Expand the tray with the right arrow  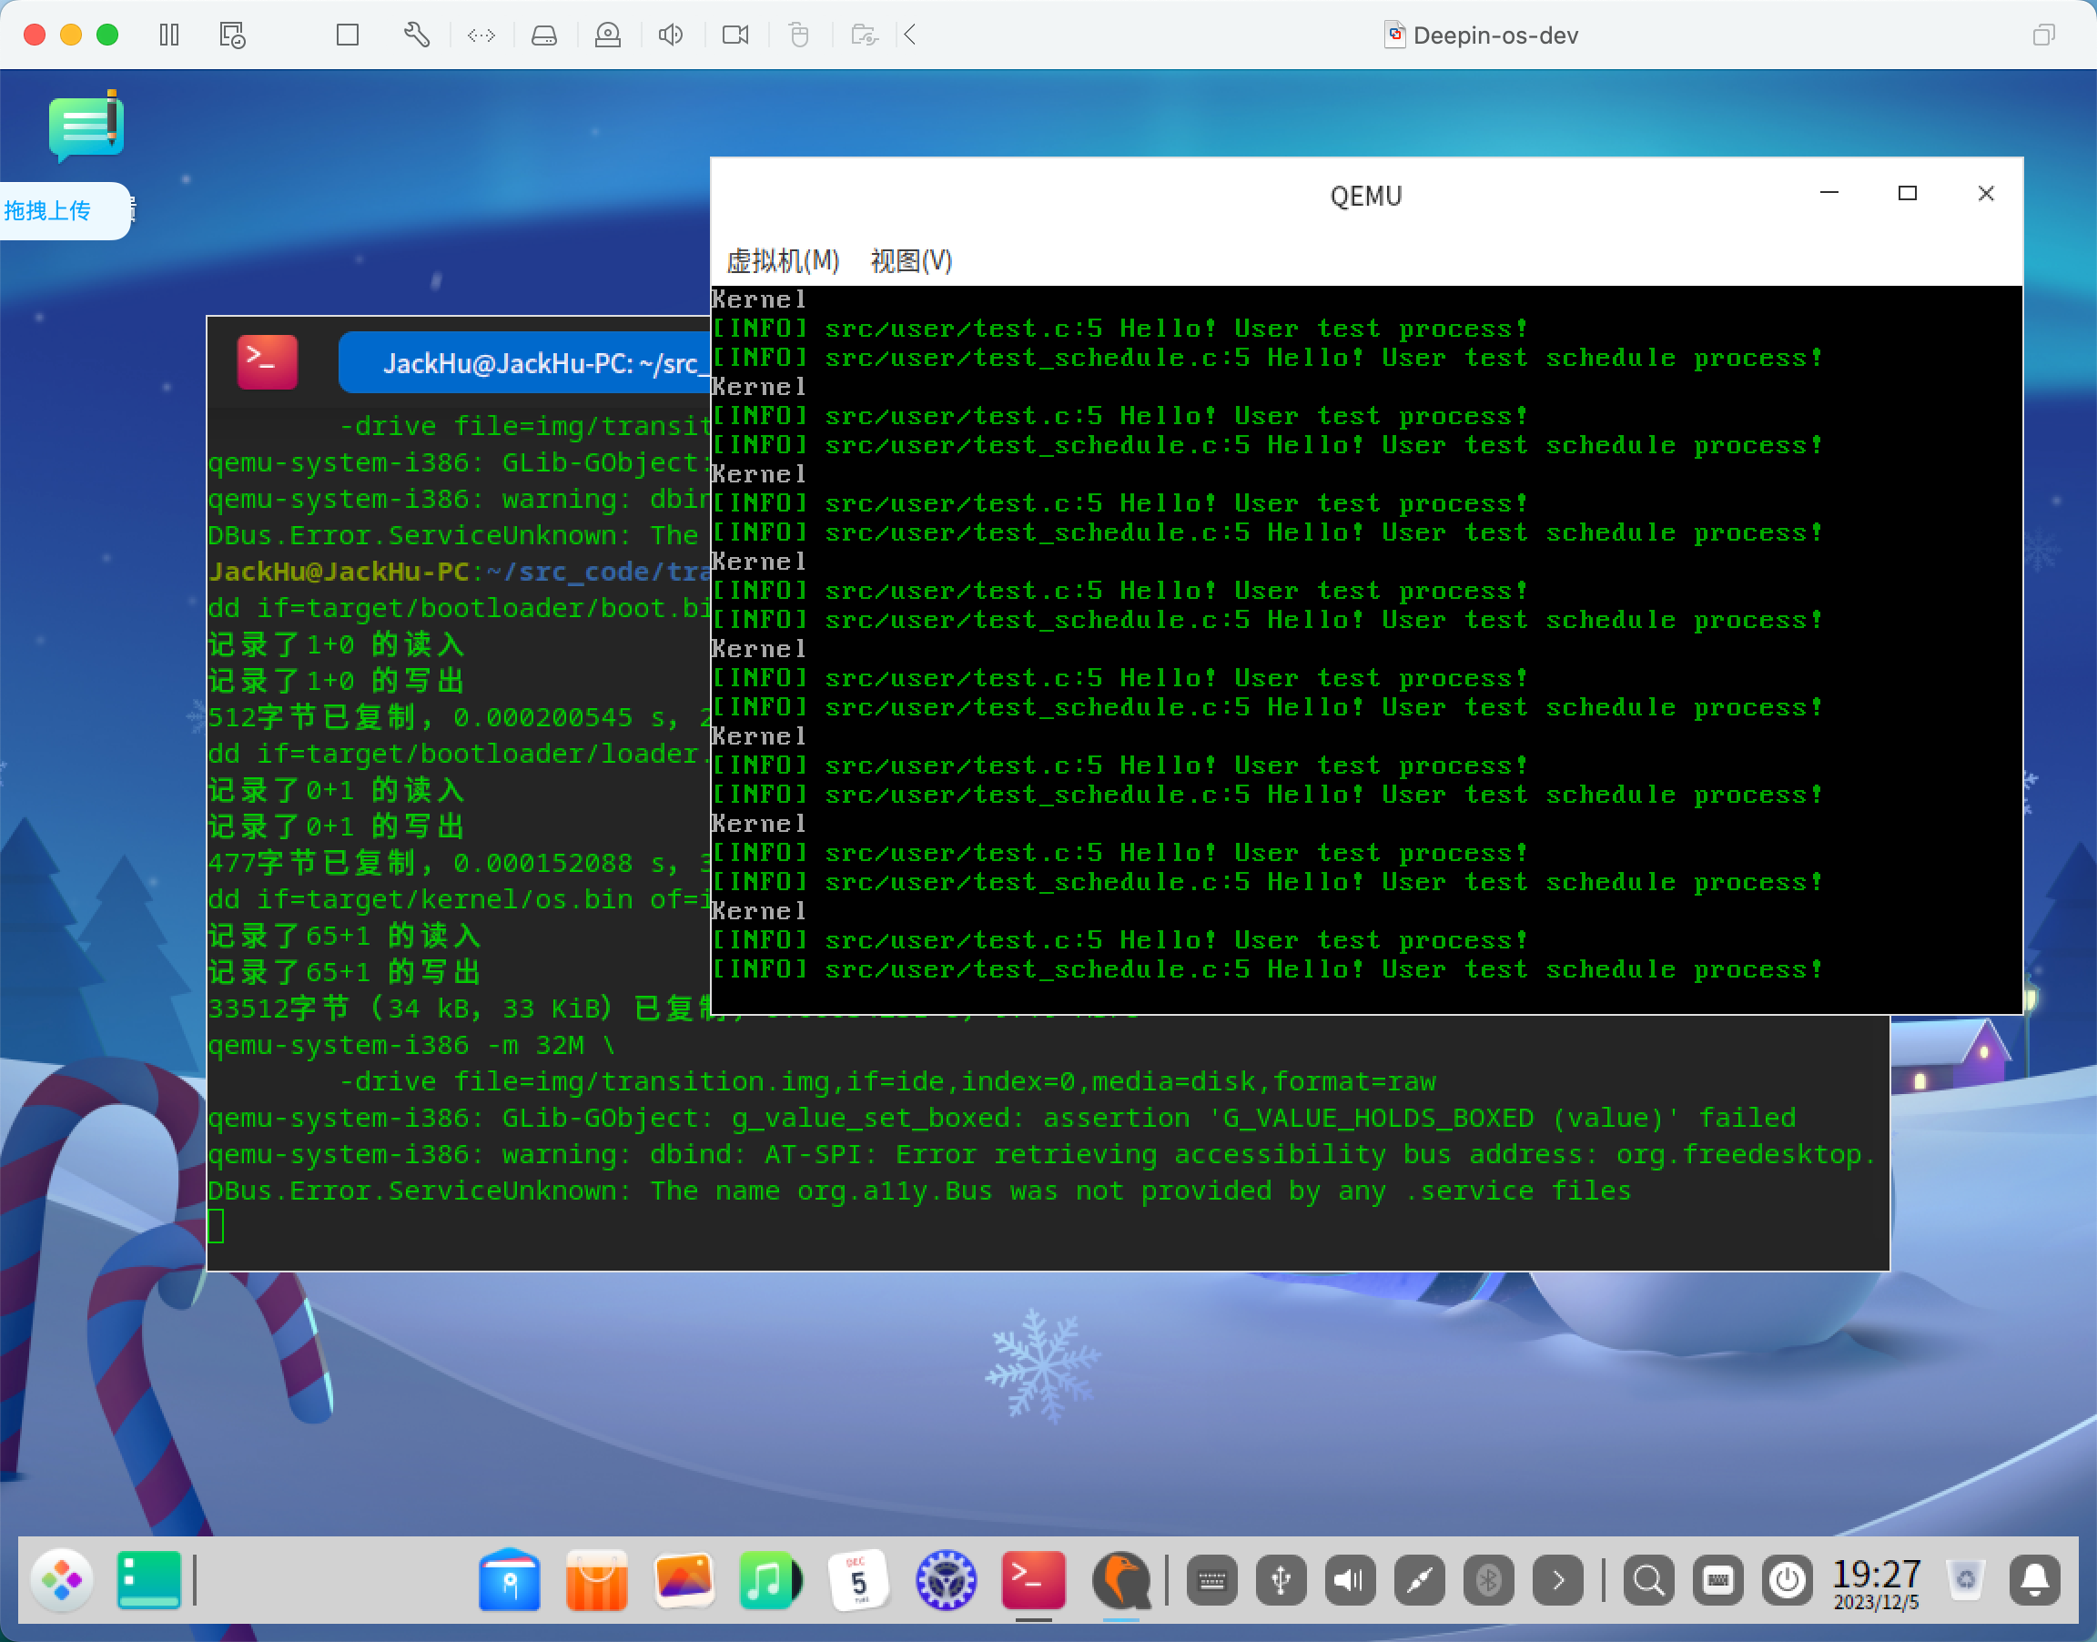[x=1558, y=1580]
